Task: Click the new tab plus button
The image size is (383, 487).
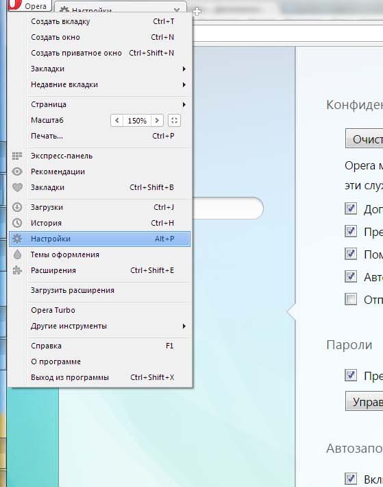Action: click(197, 12)
